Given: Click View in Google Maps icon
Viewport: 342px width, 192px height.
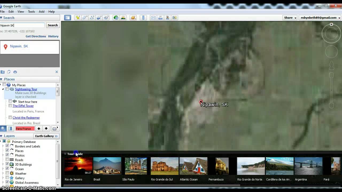Looking at the screenshot, I should [174, 18].
